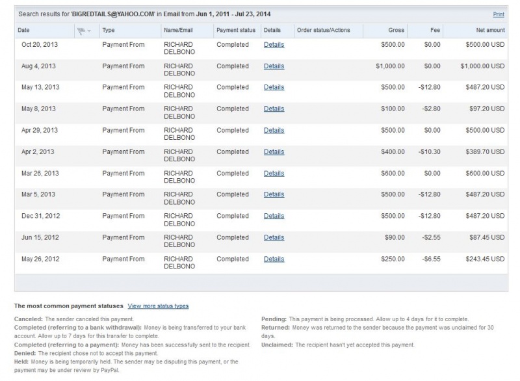Open Details for Aug 4, 2013 payment

coord(274,66)
